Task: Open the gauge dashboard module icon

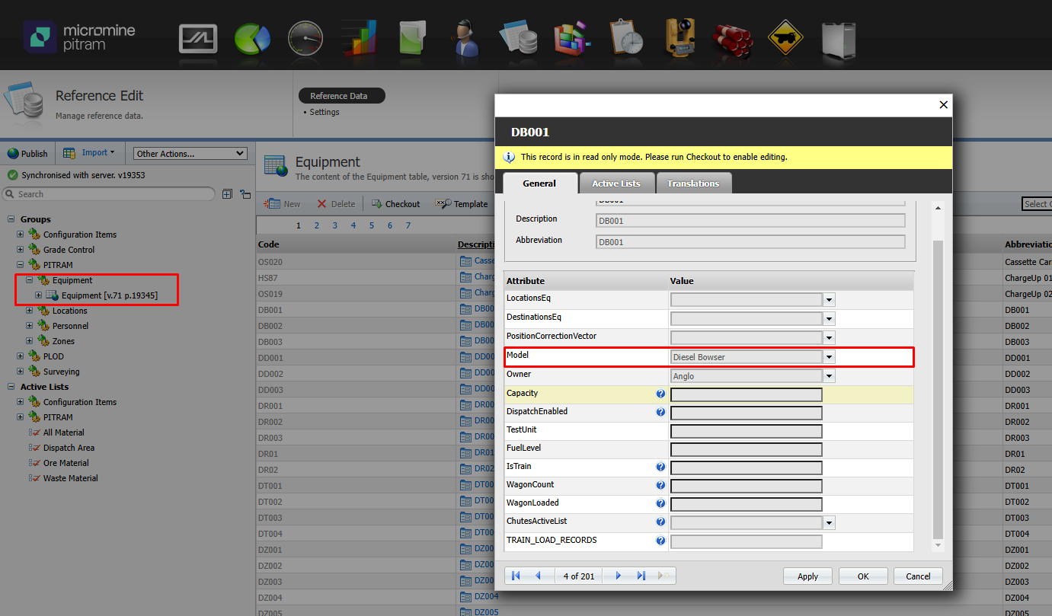Action: pos(305,38)
